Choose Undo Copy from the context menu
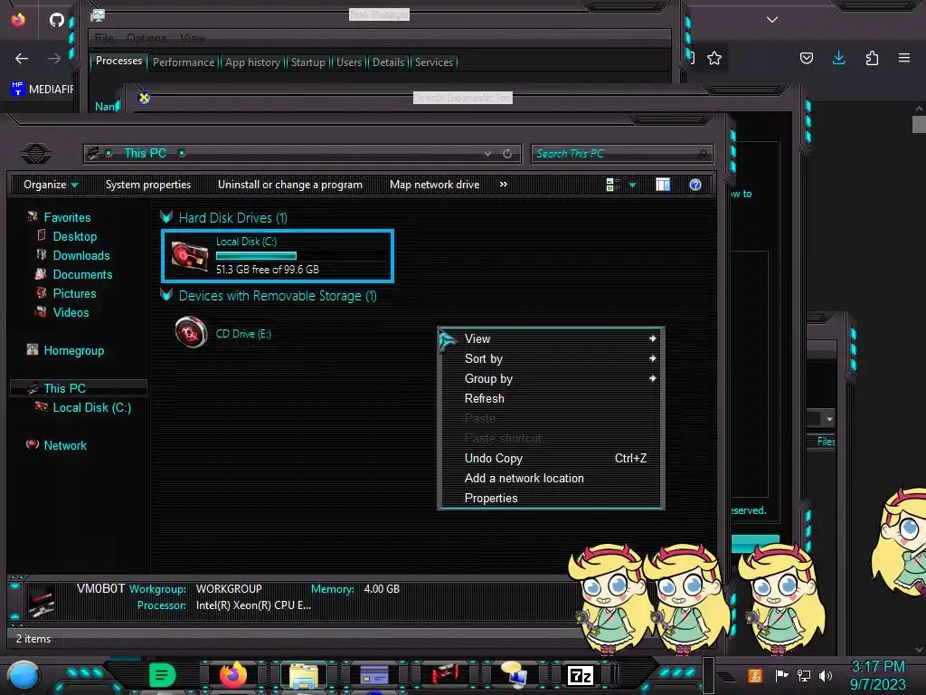 (x=551, y=458)
